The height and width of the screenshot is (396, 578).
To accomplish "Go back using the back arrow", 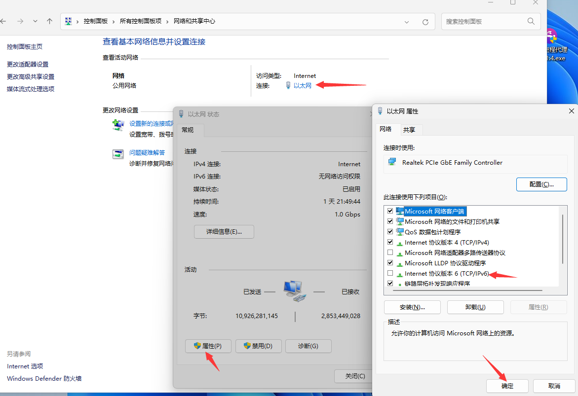I will coord(3,21).
